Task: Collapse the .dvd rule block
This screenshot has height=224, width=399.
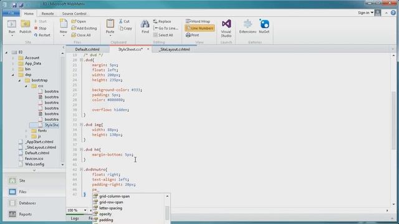Action: tap(81, 60)
